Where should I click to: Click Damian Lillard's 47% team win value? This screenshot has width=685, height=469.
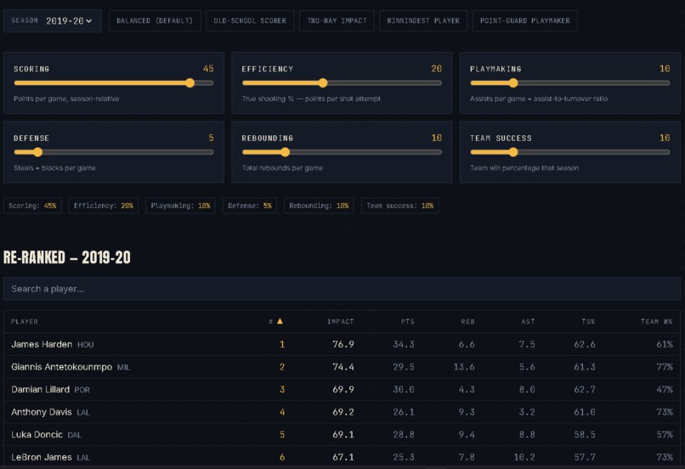665,389
